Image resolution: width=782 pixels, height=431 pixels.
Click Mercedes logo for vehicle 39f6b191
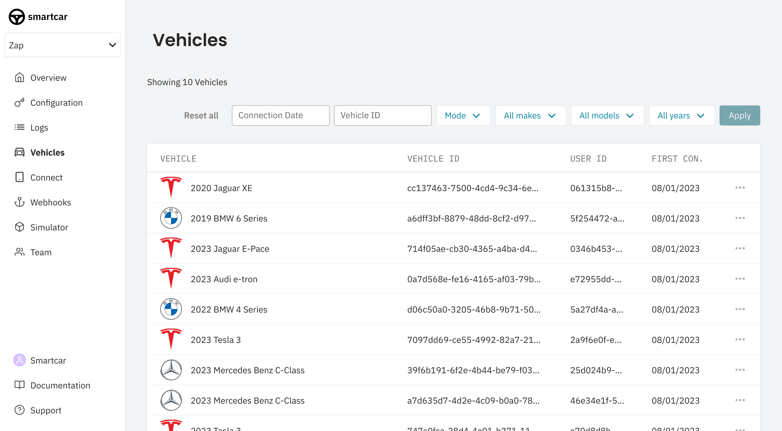(171, 370)
